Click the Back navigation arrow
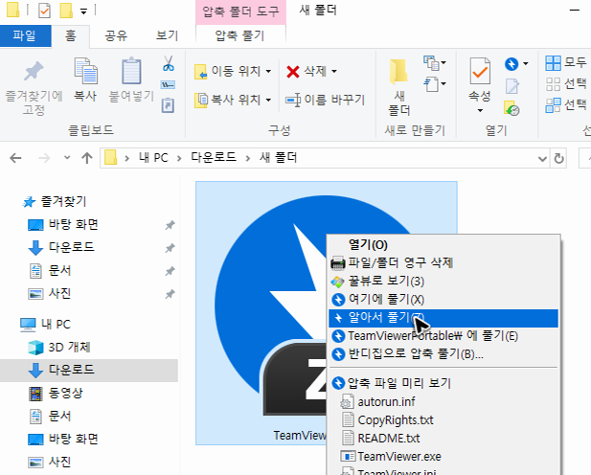 coord(15,158)
